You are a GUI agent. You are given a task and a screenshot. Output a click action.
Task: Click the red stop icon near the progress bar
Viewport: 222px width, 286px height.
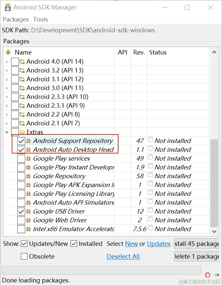[208, 275]
